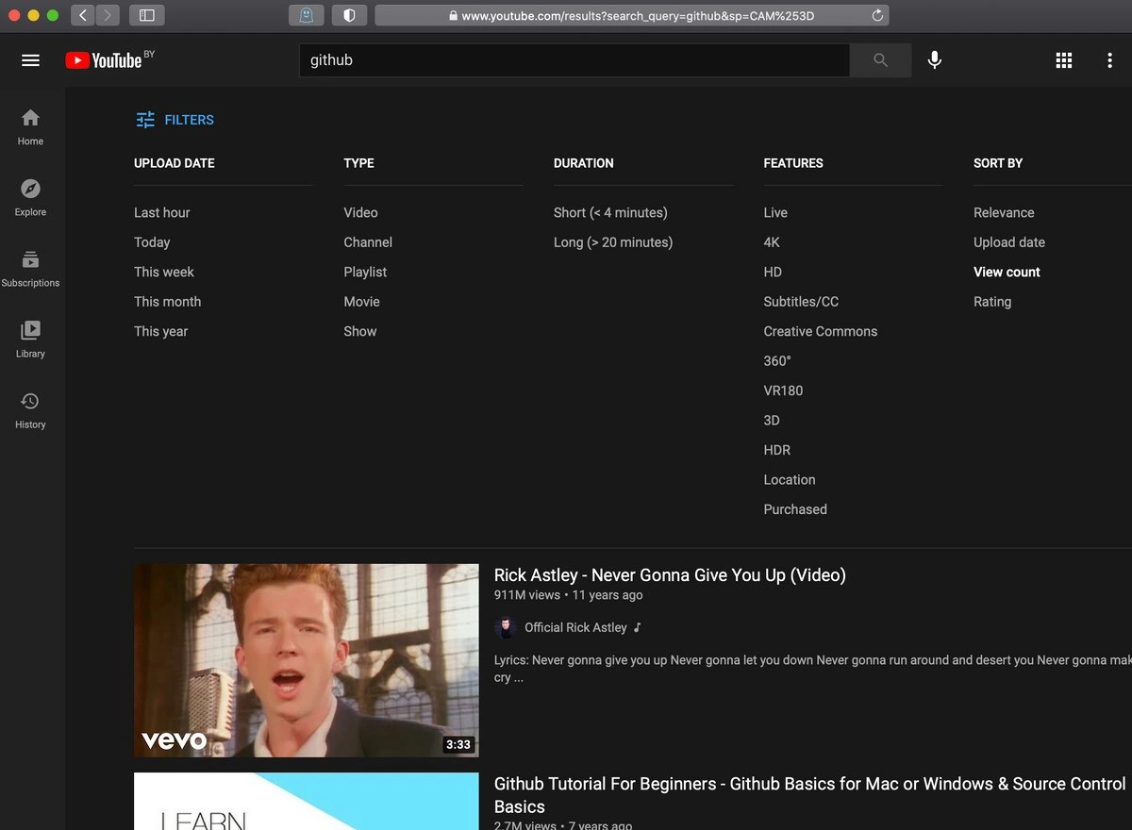Open Never Gonna Give You Up title
The width and height of the screenshot is (1132, 830).
tap(670, 575)
